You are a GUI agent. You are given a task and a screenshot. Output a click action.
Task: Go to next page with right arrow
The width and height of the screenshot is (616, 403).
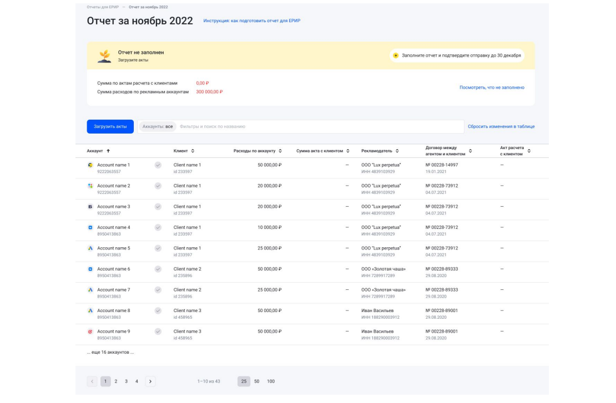pos(150,381)
